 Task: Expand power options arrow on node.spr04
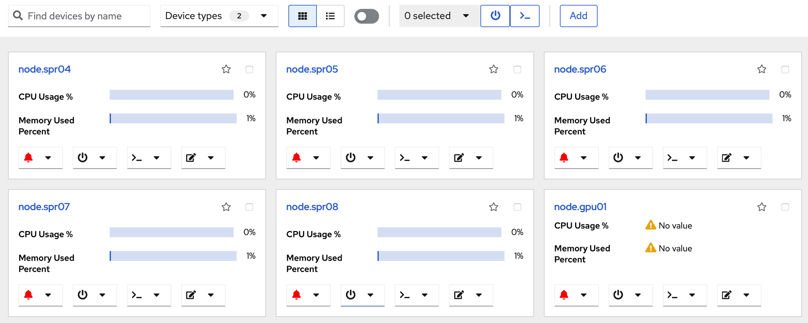[x=102, y=158]
